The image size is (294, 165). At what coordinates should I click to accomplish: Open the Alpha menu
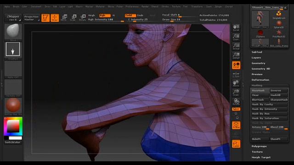[7, 6]
